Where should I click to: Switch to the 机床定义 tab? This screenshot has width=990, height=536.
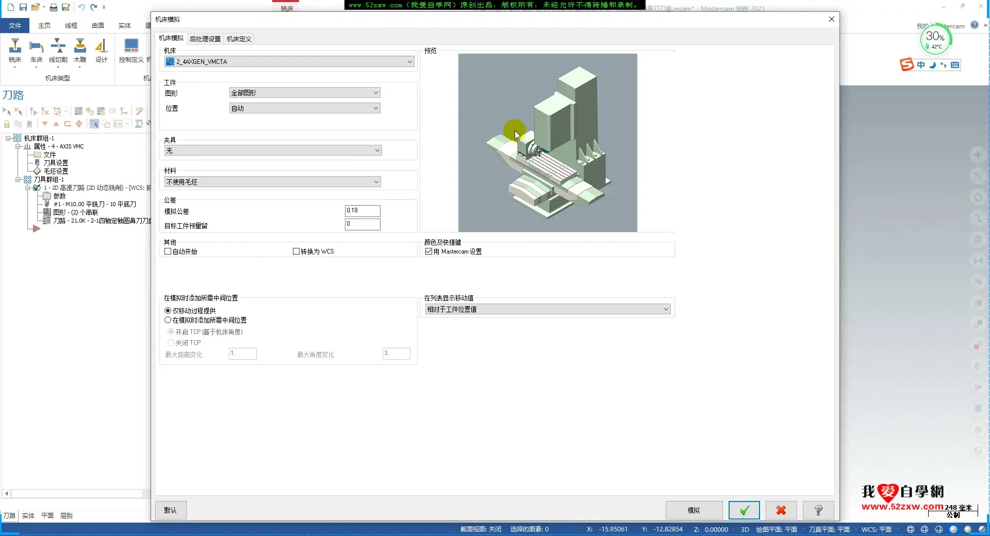[239, 39]
